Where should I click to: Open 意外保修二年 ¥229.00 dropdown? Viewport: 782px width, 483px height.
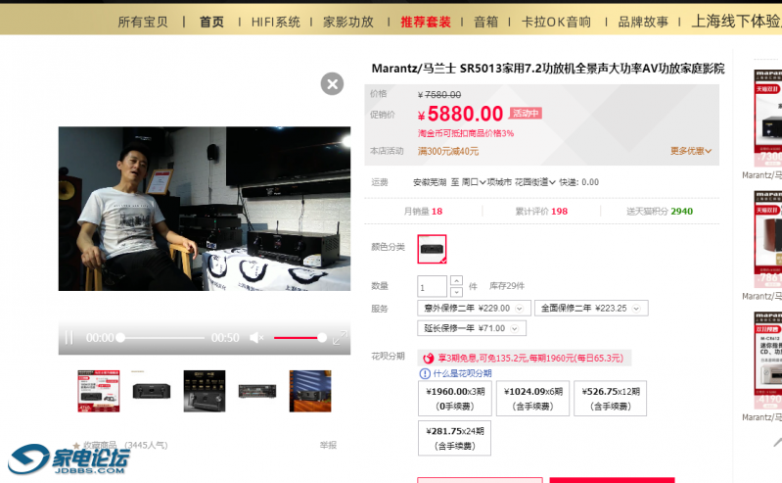point(474,309)
